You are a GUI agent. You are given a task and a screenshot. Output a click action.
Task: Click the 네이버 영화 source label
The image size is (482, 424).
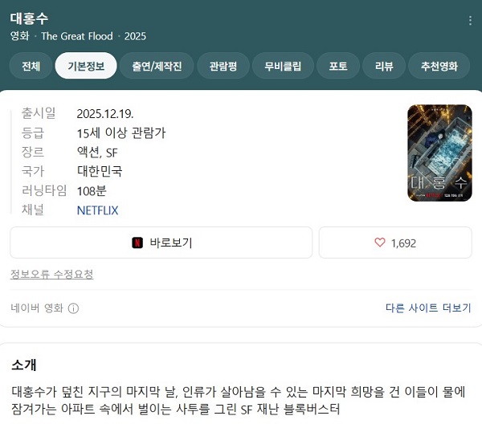pos(37,308)
